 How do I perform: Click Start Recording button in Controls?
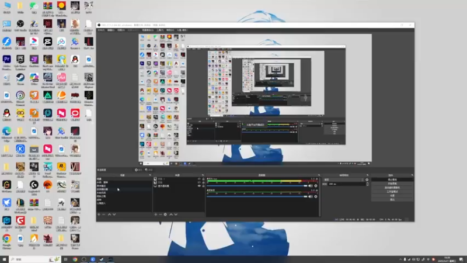392,184
